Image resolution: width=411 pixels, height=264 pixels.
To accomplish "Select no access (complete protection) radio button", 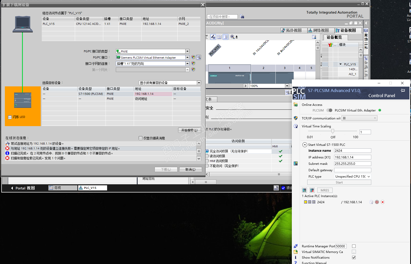I will [207, 166].
